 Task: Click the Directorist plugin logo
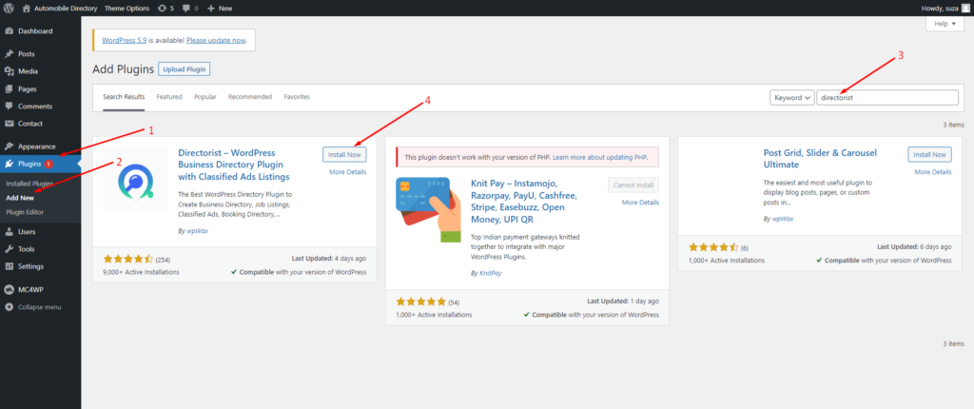tap(135, 179)
